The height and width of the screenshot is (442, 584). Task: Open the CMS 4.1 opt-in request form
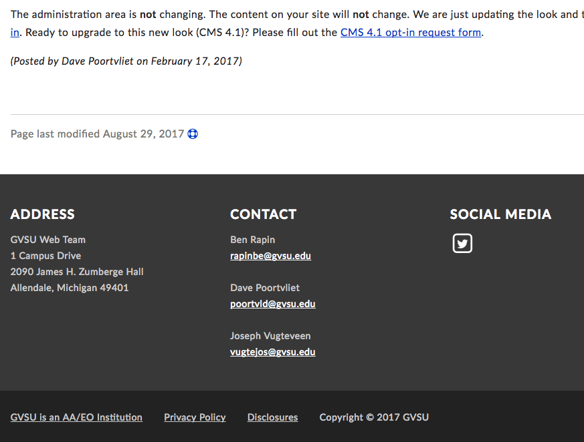[x=410, y=32]
